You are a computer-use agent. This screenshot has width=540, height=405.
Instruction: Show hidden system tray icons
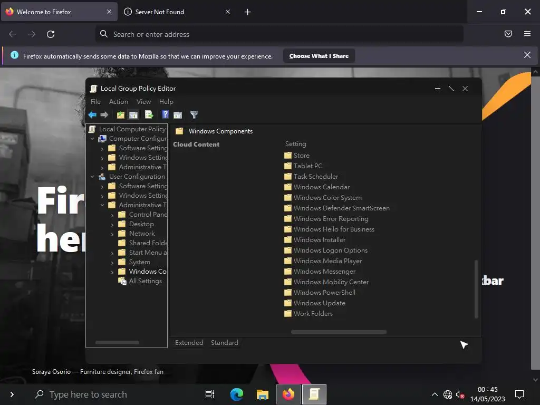435,394
